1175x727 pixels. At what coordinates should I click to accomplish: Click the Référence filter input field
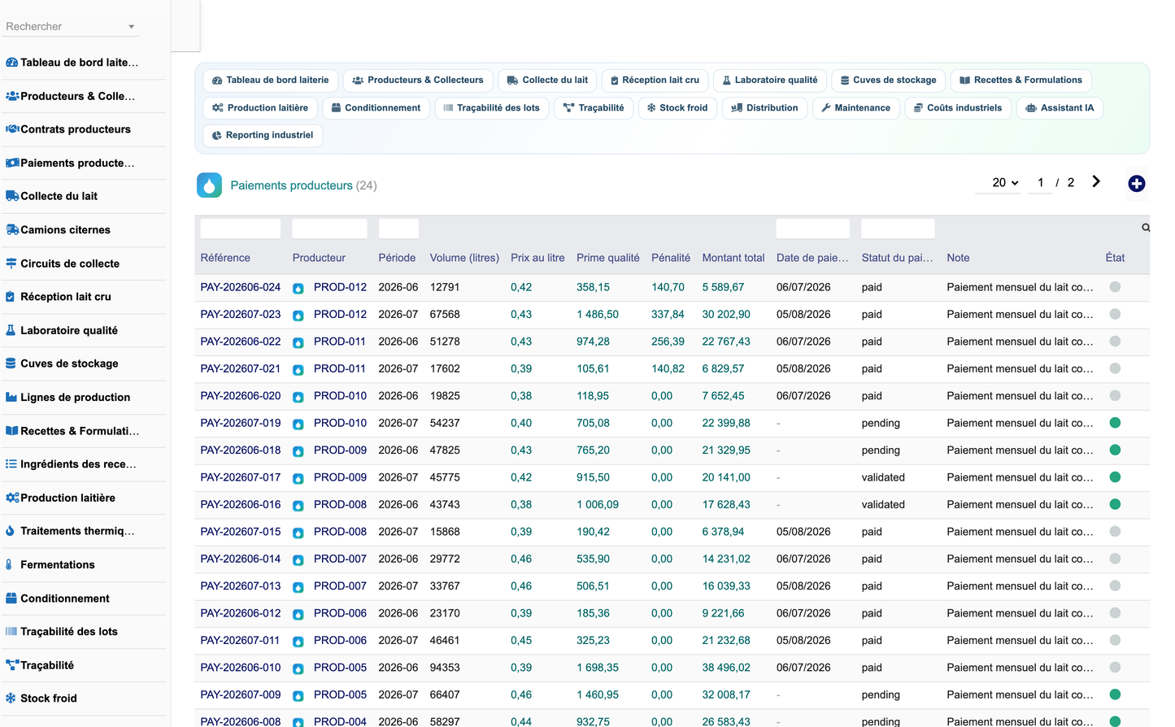[241, 229]
